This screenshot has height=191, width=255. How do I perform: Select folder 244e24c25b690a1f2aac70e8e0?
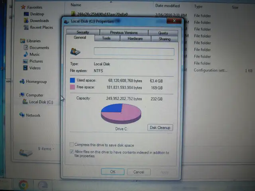pyautogui.click(x=102, y=14)
